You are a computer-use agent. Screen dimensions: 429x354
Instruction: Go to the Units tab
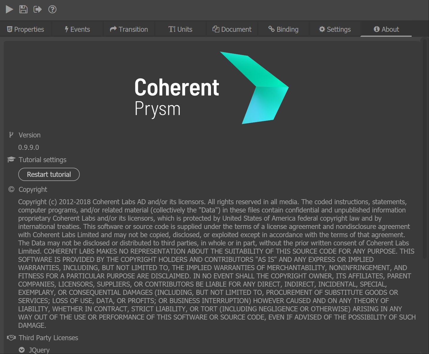tap(180, 29)
